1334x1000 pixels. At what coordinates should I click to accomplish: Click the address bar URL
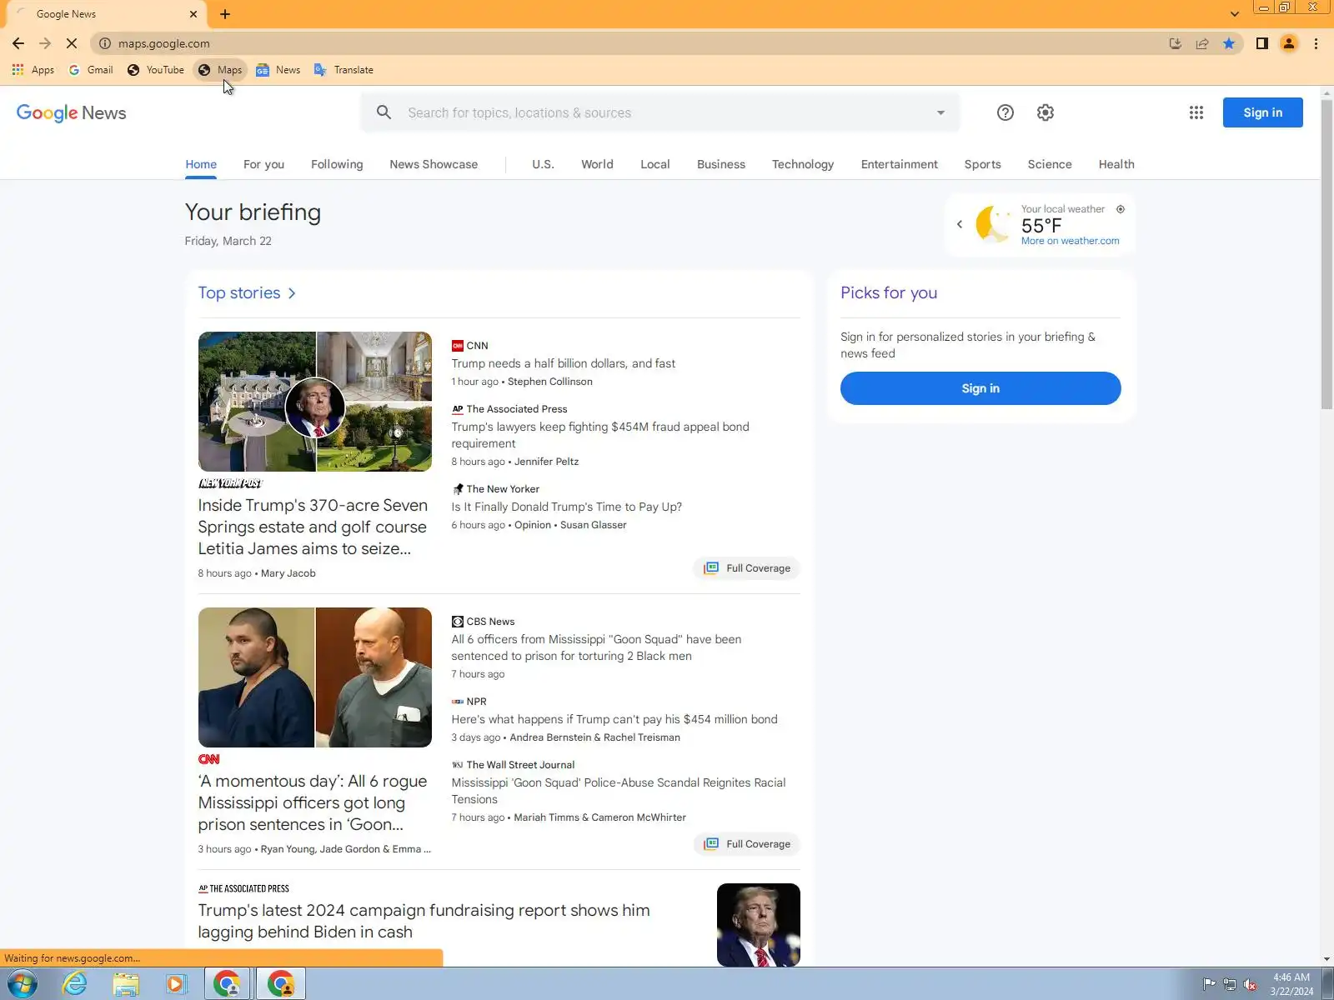point(164,43)
